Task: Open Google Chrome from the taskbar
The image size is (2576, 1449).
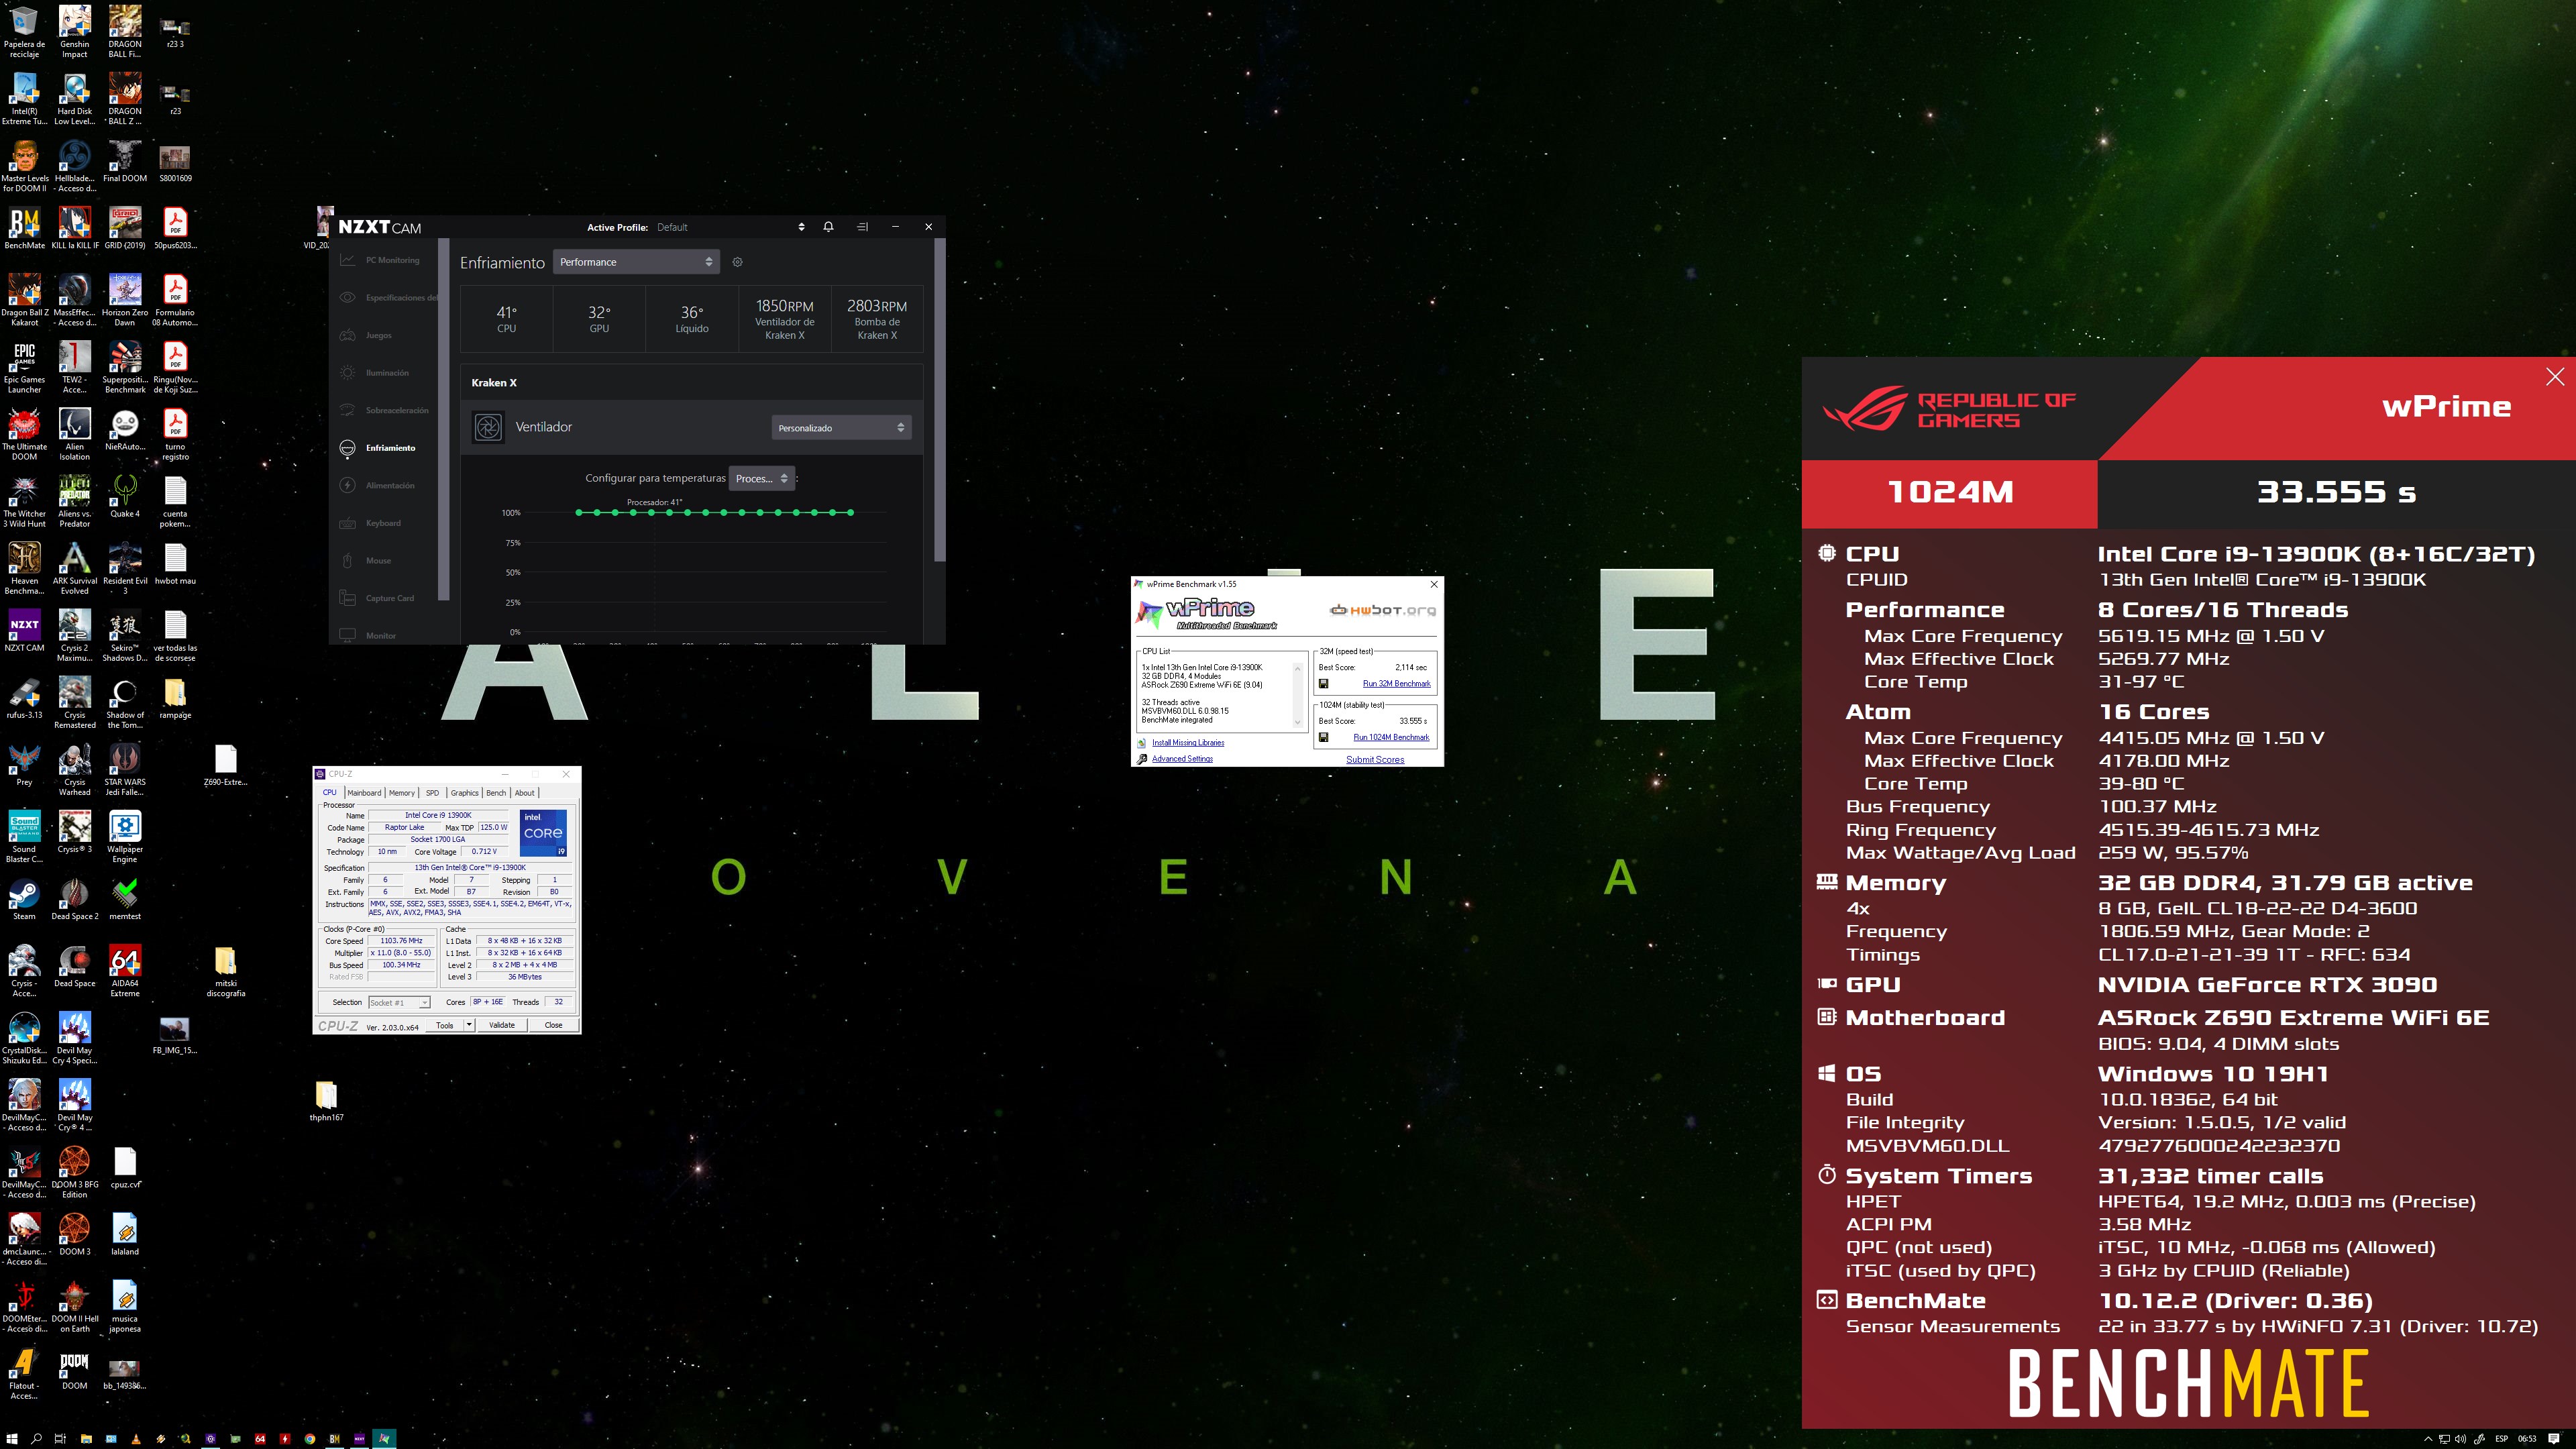Action: (x=310, y=1439)
